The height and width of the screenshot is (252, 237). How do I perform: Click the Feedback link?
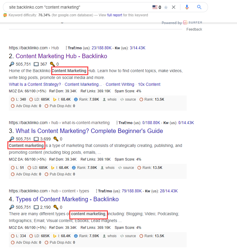coord(194,29)
